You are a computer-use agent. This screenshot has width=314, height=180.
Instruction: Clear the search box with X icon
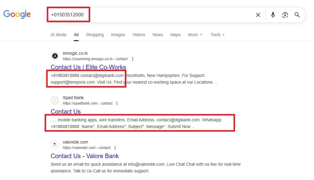(258, 15)
